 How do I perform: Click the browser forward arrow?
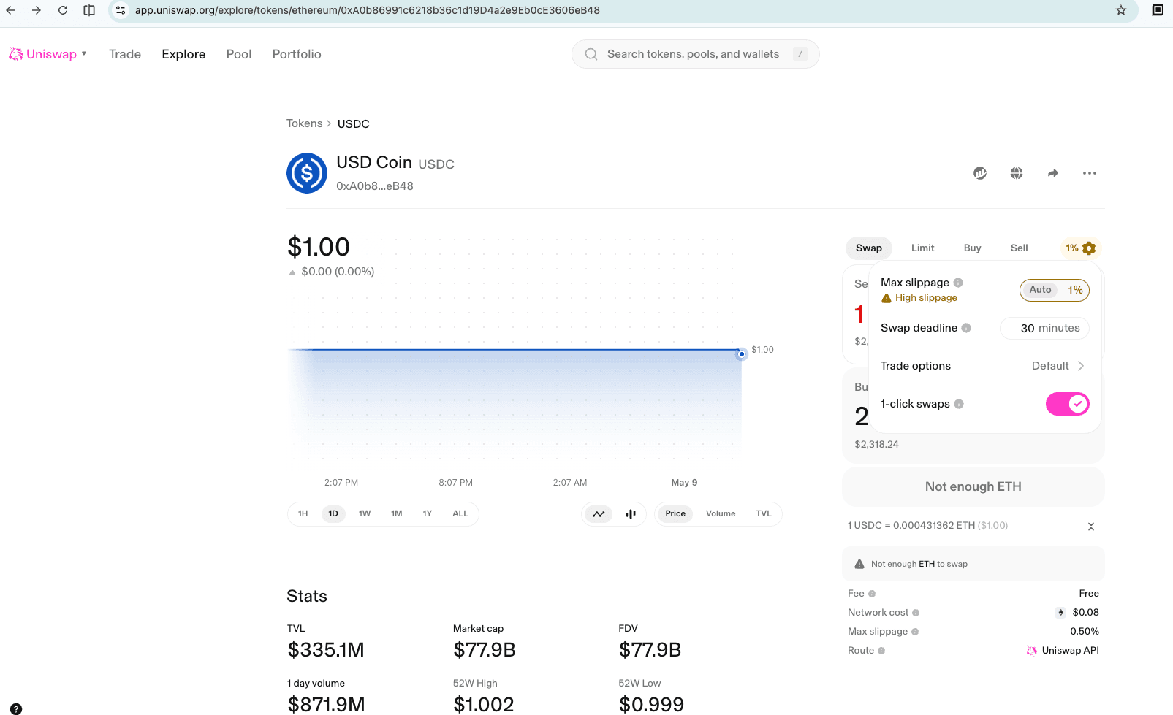pyautogui.click(x=37, y=10)
